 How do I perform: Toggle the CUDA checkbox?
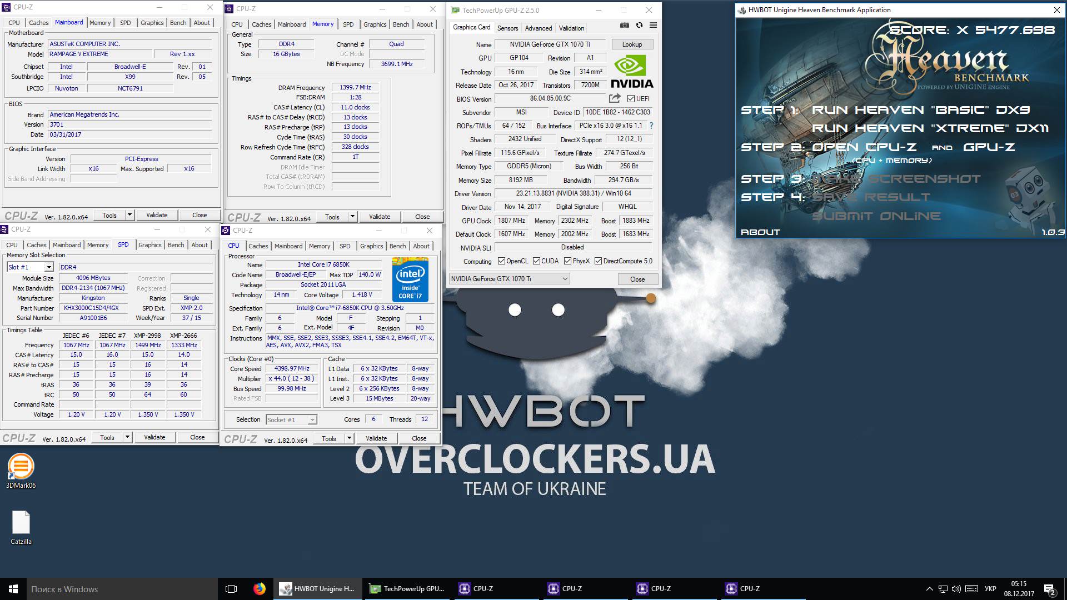536,261
